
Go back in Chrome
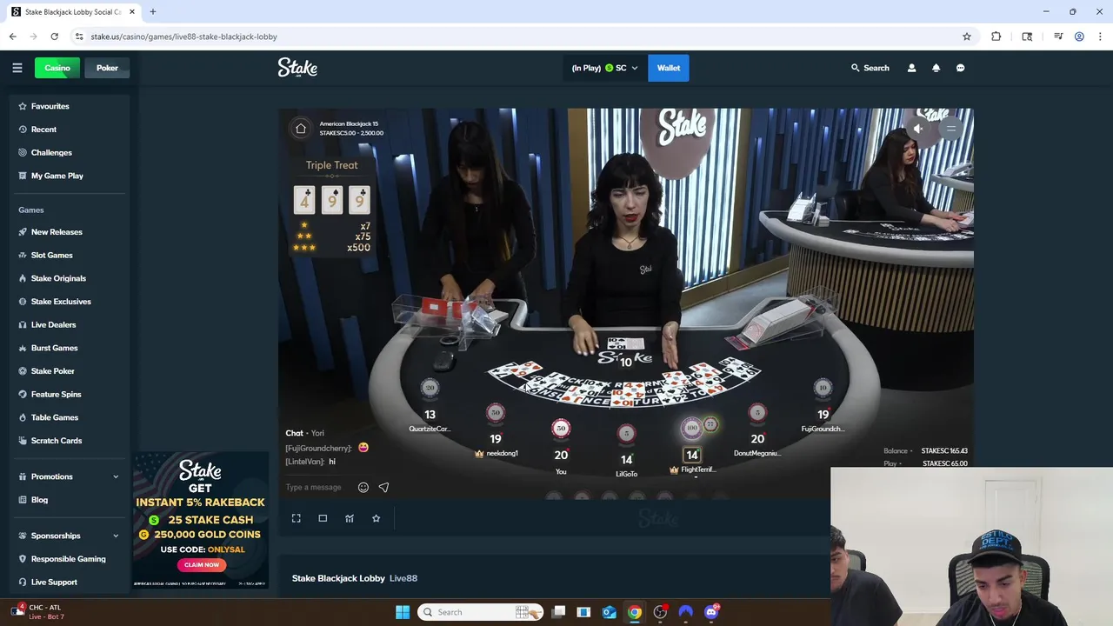tap(13, 37)
